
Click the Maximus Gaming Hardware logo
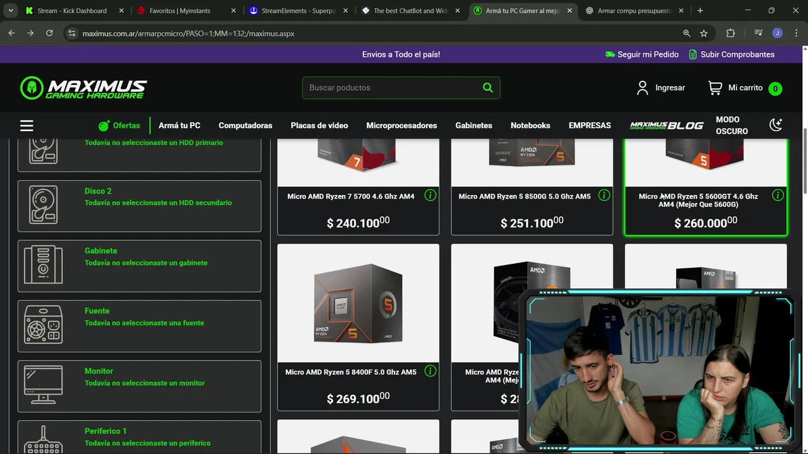[83, 88]
